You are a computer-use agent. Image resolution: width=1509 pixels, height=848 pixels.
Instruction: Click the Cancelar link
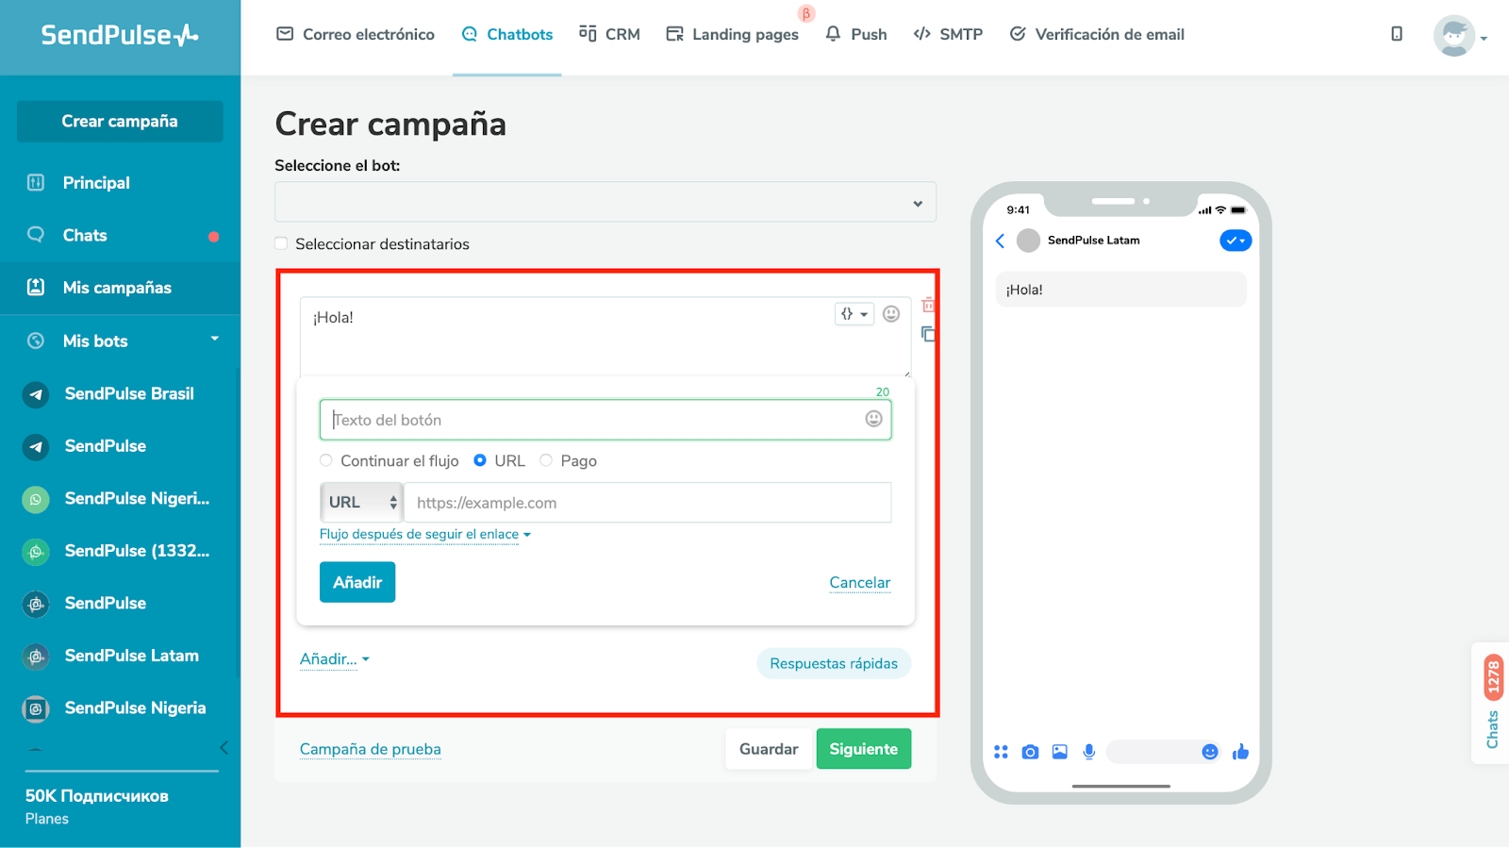click(x=860, y=583)
